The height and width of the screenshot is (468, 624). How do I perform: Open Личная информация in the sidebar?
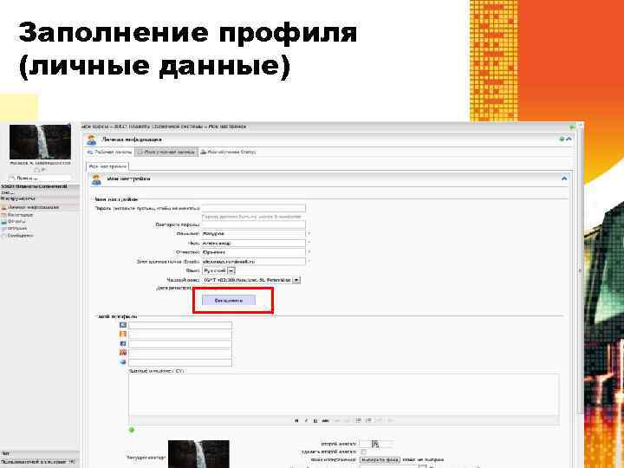(x=29, y=207)
